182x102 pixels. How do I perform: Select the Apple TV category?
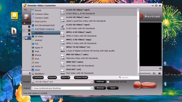tap(46, 48)
